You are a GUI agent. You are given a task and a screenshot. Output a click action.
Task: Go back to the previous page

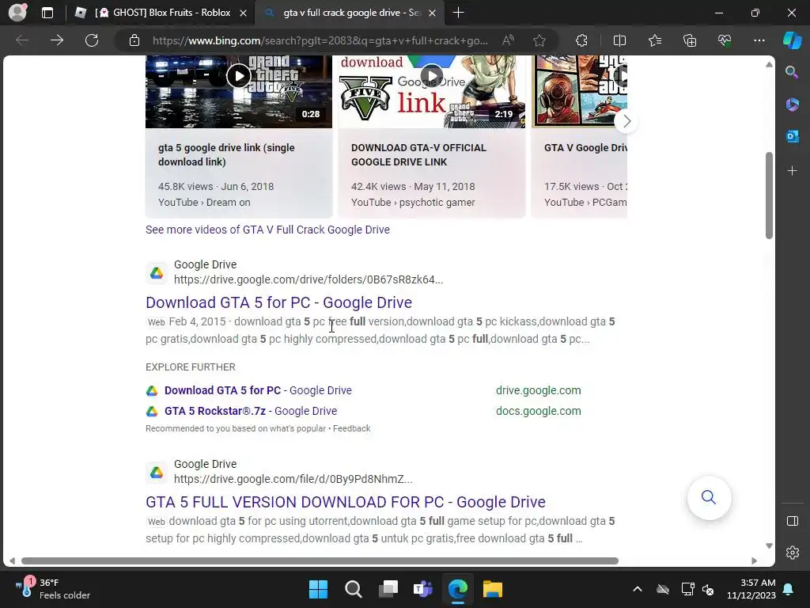21,40
